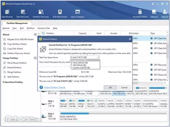Open the Data Backup tool
This screenshot has width=170, height=127.
tap(7, 14)
